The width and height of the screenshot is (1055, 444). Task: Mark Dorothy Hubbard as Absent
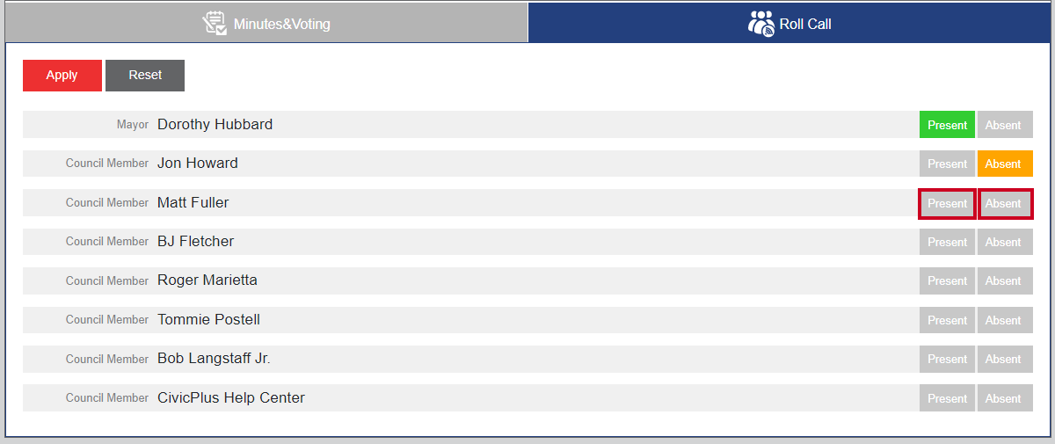(1005, 125)
